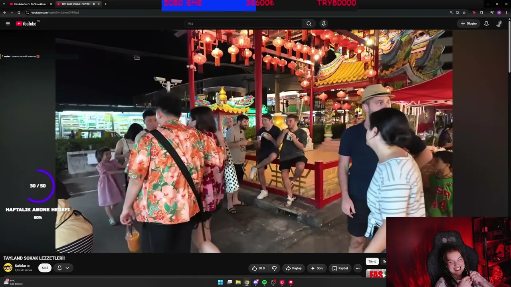The height and width of the screenshot is (287, 511).
Task: Click the video player to pause
Action: click(x=254, y=141)
